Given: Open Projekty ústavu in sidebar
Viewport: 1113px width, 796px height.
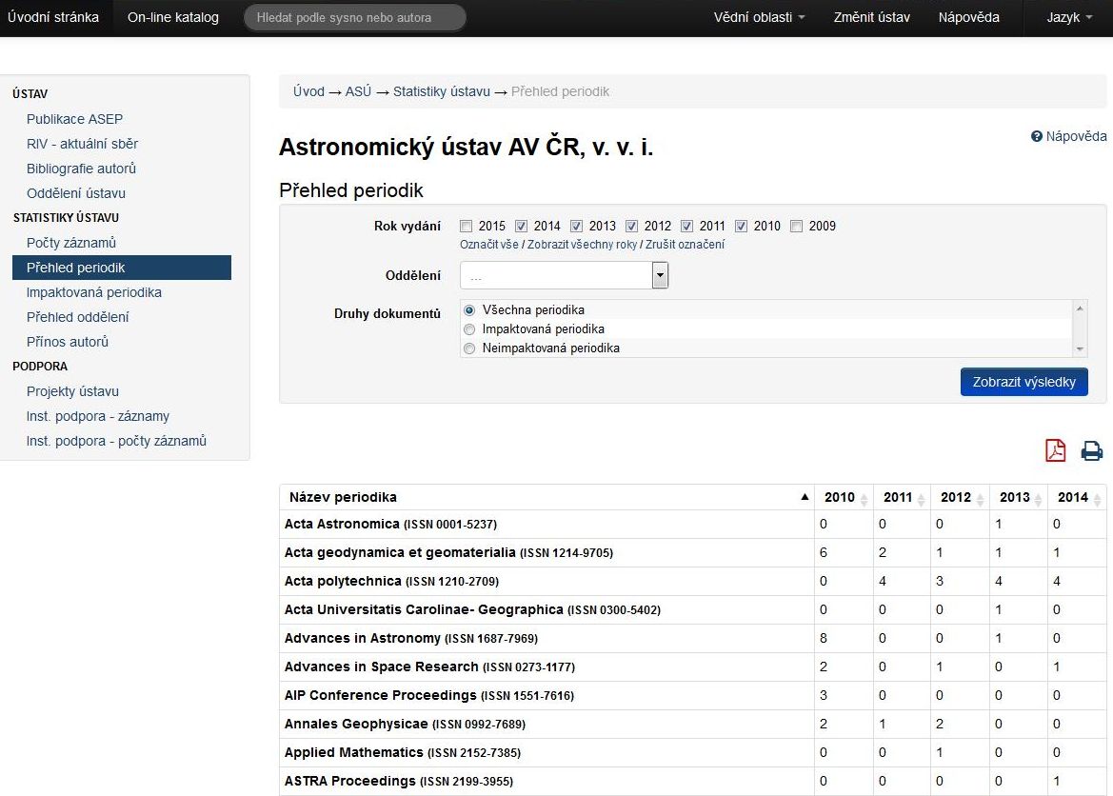Looking at the screenshot, I should 72,392.
